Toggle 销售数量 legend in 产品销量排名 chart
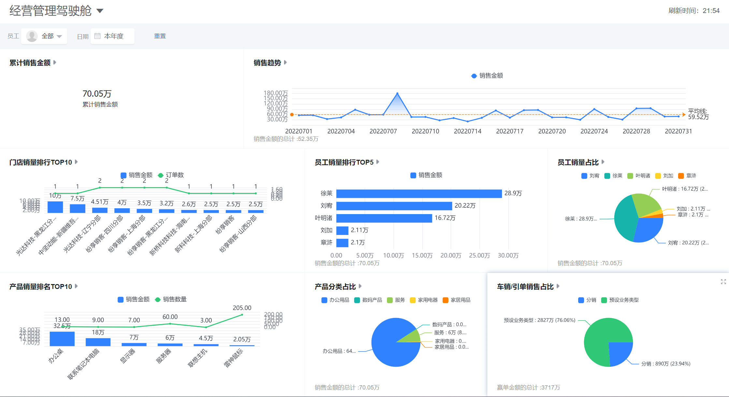The height and width of the screenshot is (397, 729). coord(171,299)
